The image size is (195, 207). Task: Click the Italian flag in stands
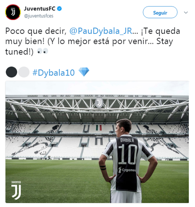click(99, 127)
